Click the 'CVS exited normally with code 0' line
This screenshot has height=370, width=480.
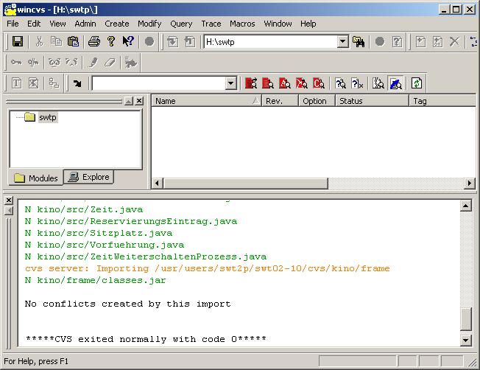146,339
